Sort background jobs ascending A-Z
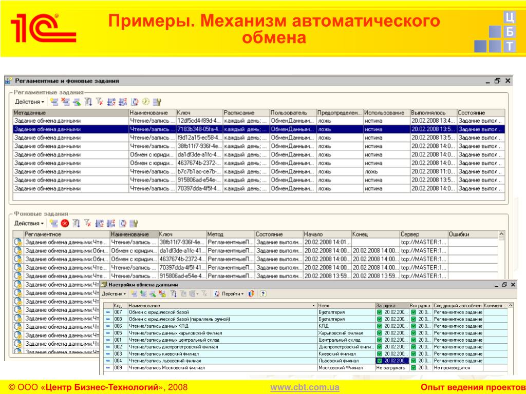Viewport: 526px width, 394px height. (99, 224)
